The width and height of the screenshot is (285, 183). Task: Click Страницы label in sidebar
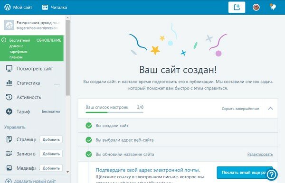[26, 139]
